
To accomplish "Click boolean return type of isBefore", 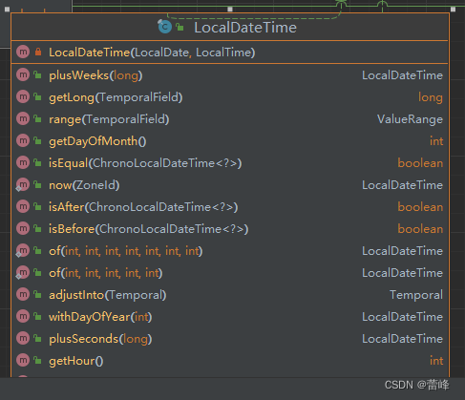I will pos(420,229).
